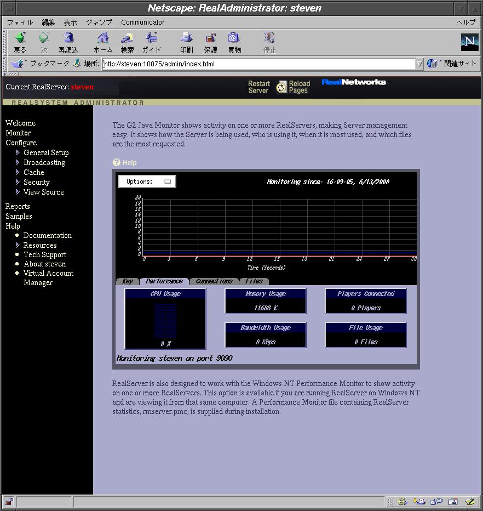Open the 関連サイト related sites dropdown

click(451, 63)
